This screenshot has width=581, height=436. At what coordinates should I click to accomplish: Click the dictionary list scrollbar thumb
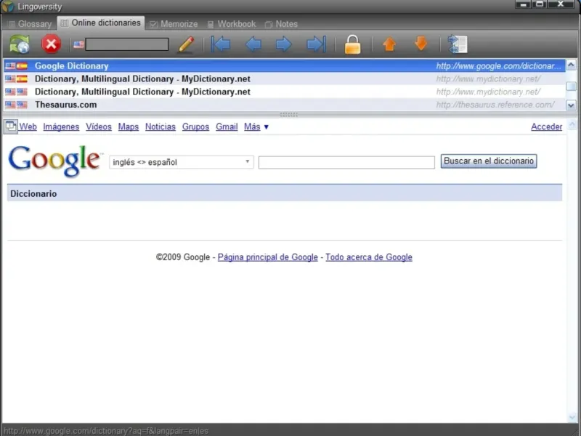[x=571, y=86]
